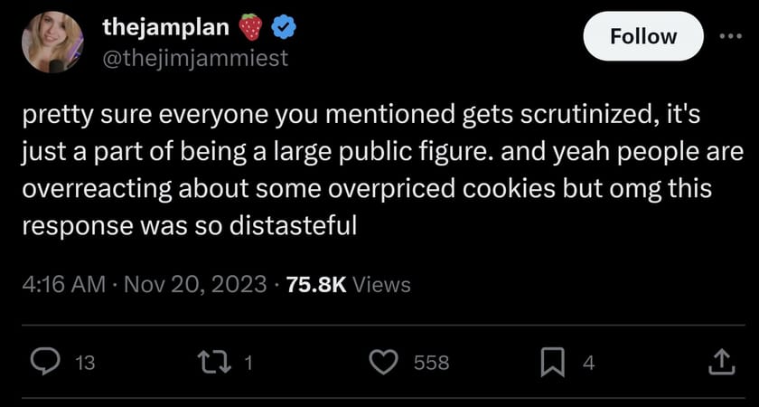View the 75.8K Views analytics
The height and width of the screenshot is (407, 759).
347,285
